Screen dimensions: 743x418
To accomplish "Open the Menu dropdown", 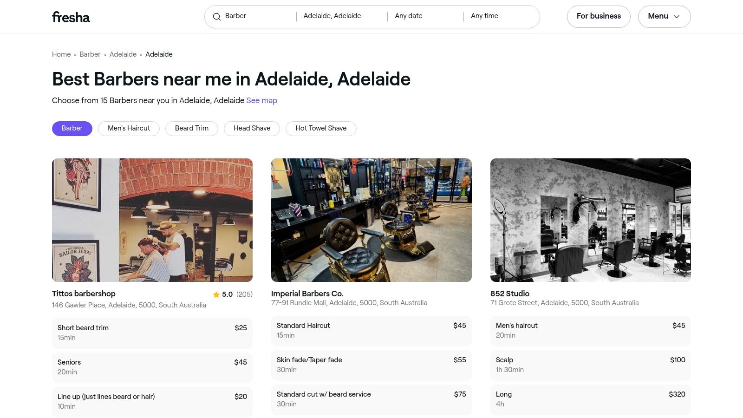I will click(x=664, y=17).
